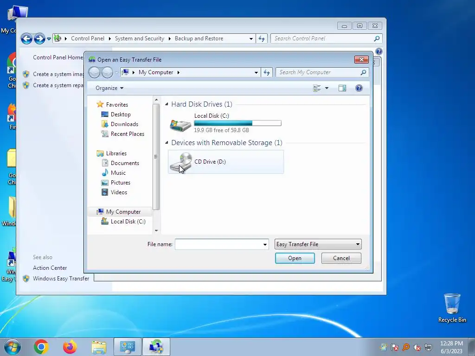
Task: Click the search magnifier in dialog
Action: click(364, 72)
